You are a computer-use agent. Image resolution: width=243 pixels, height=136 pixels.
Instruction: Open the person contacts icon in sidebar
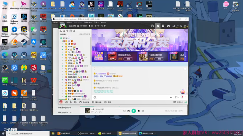61,31
